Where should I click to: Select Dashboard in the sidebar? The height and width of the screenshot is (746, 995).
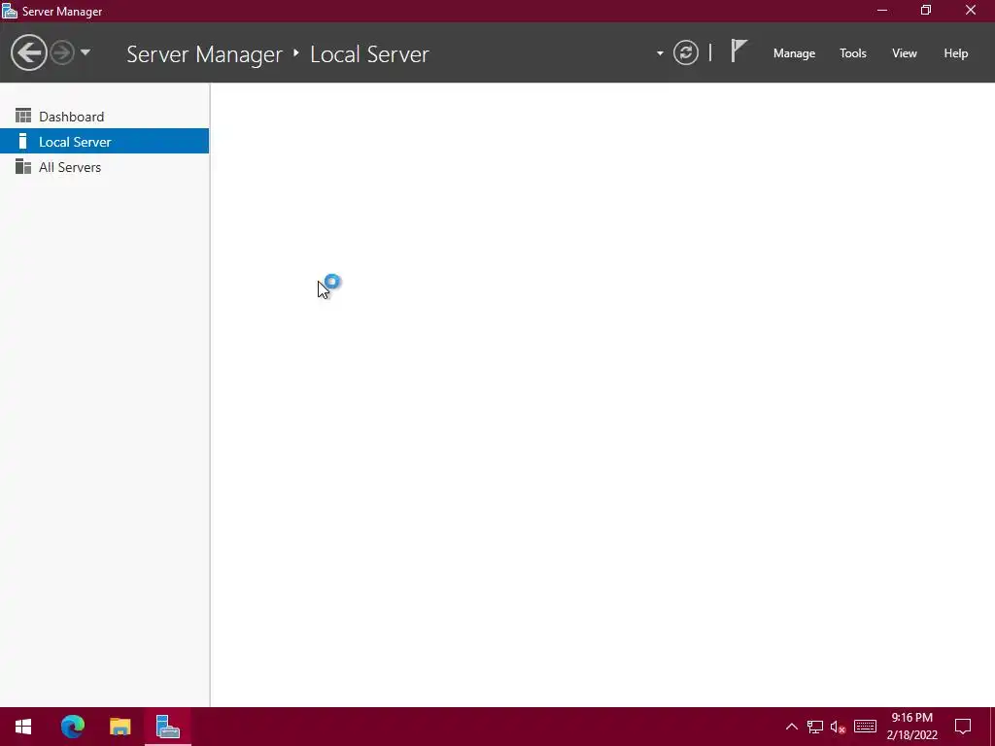[x=104, y=117]
